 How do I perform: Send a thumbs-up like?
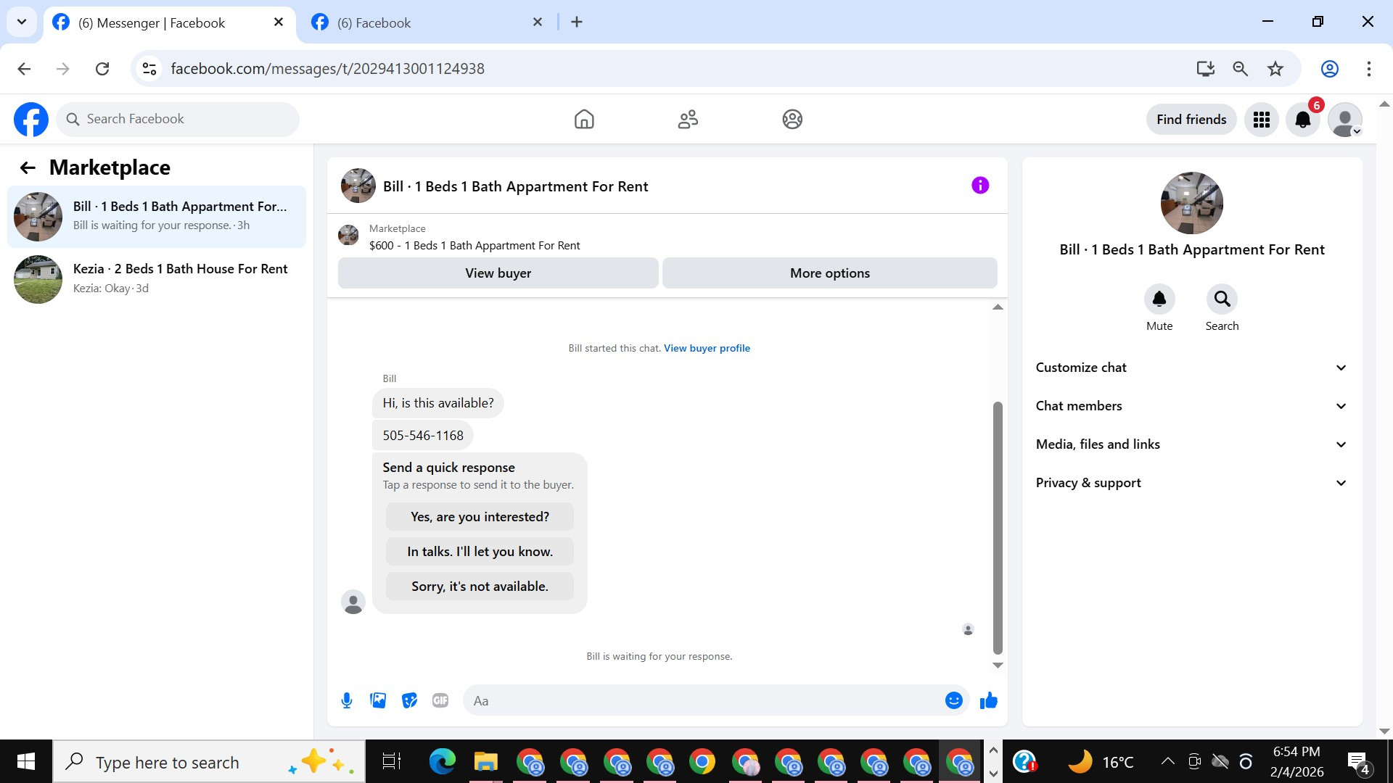[x=988, y=700]
